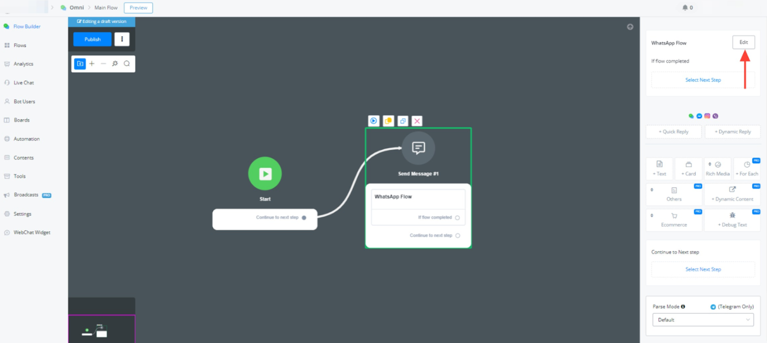Click the search icon in canvas toolbar

(x=127, y=64)
